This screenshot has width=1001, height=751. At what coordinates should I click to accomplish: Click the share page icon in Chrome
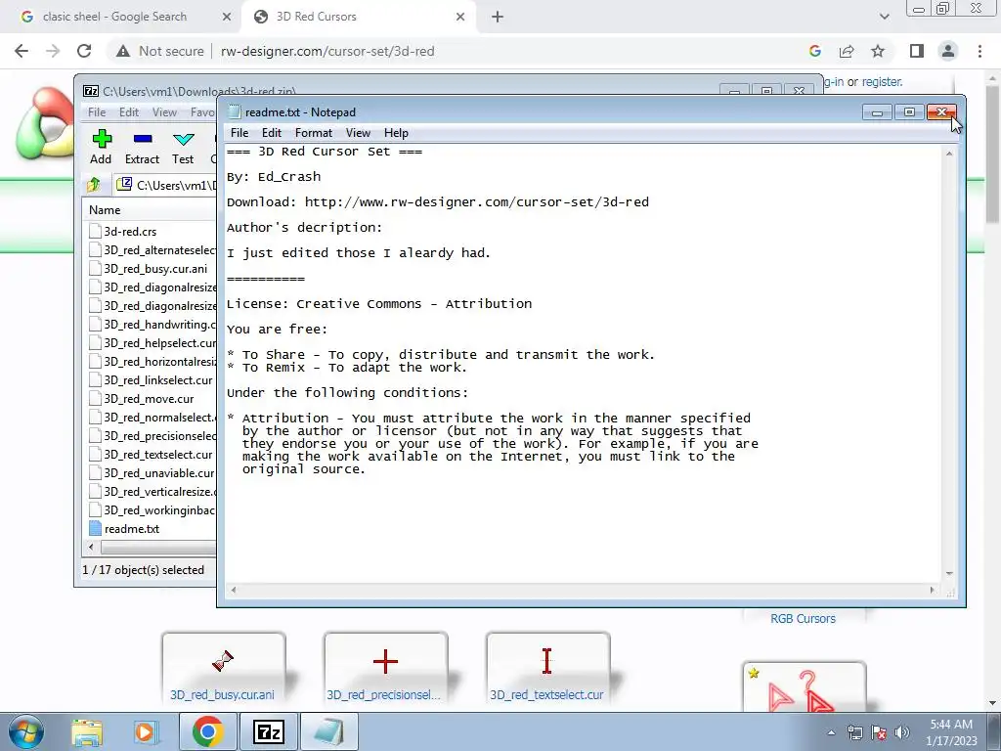click(x=847, y=51)
